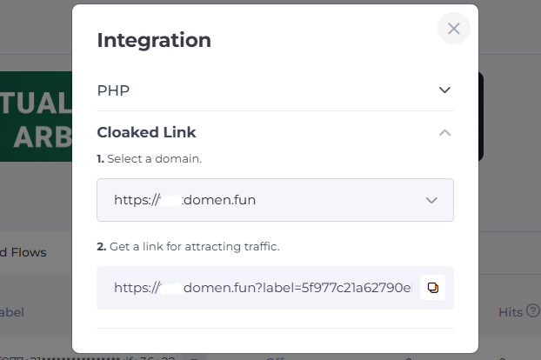Open the domain selection dropdown arrow

pos(431,200)
